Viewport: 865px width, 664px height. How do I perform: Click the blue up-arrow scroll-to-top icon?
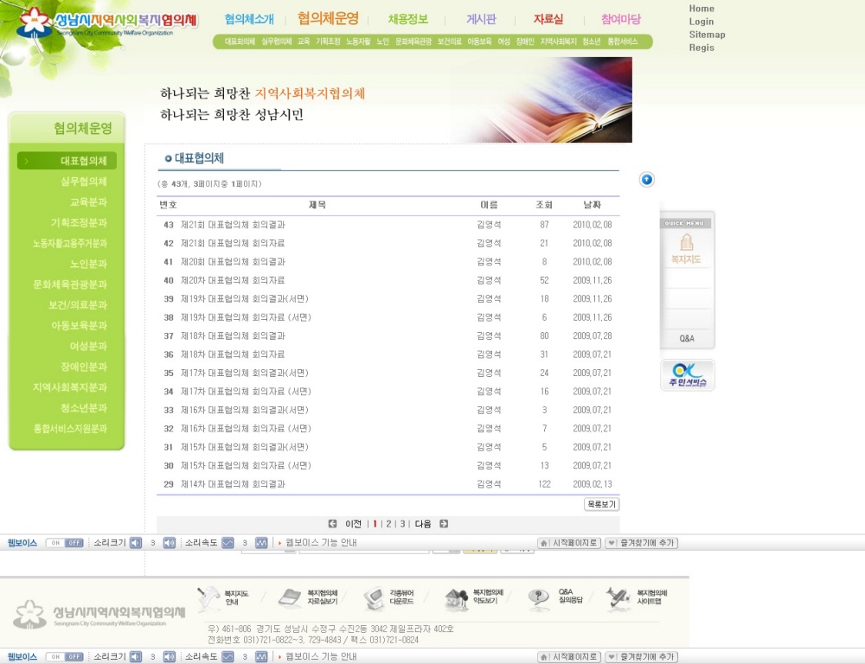tap(647, 179)
